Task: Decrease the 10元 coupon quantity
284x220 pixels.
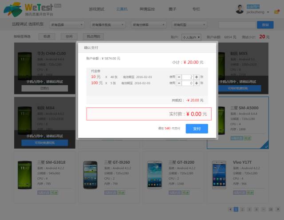Action: (179, 77)
